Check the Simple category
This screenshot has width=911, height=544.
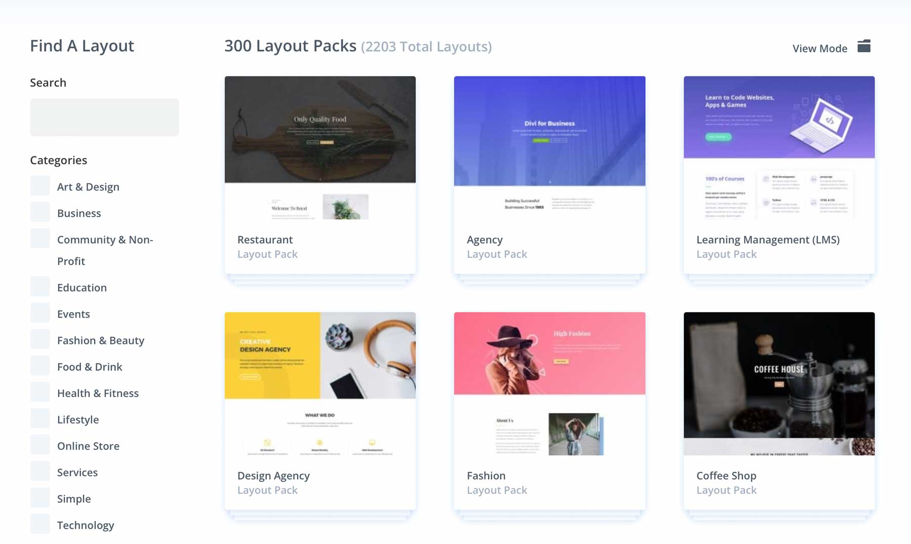(39, 497)
